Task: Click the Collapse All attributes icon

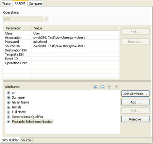Action: pos(102,87)
